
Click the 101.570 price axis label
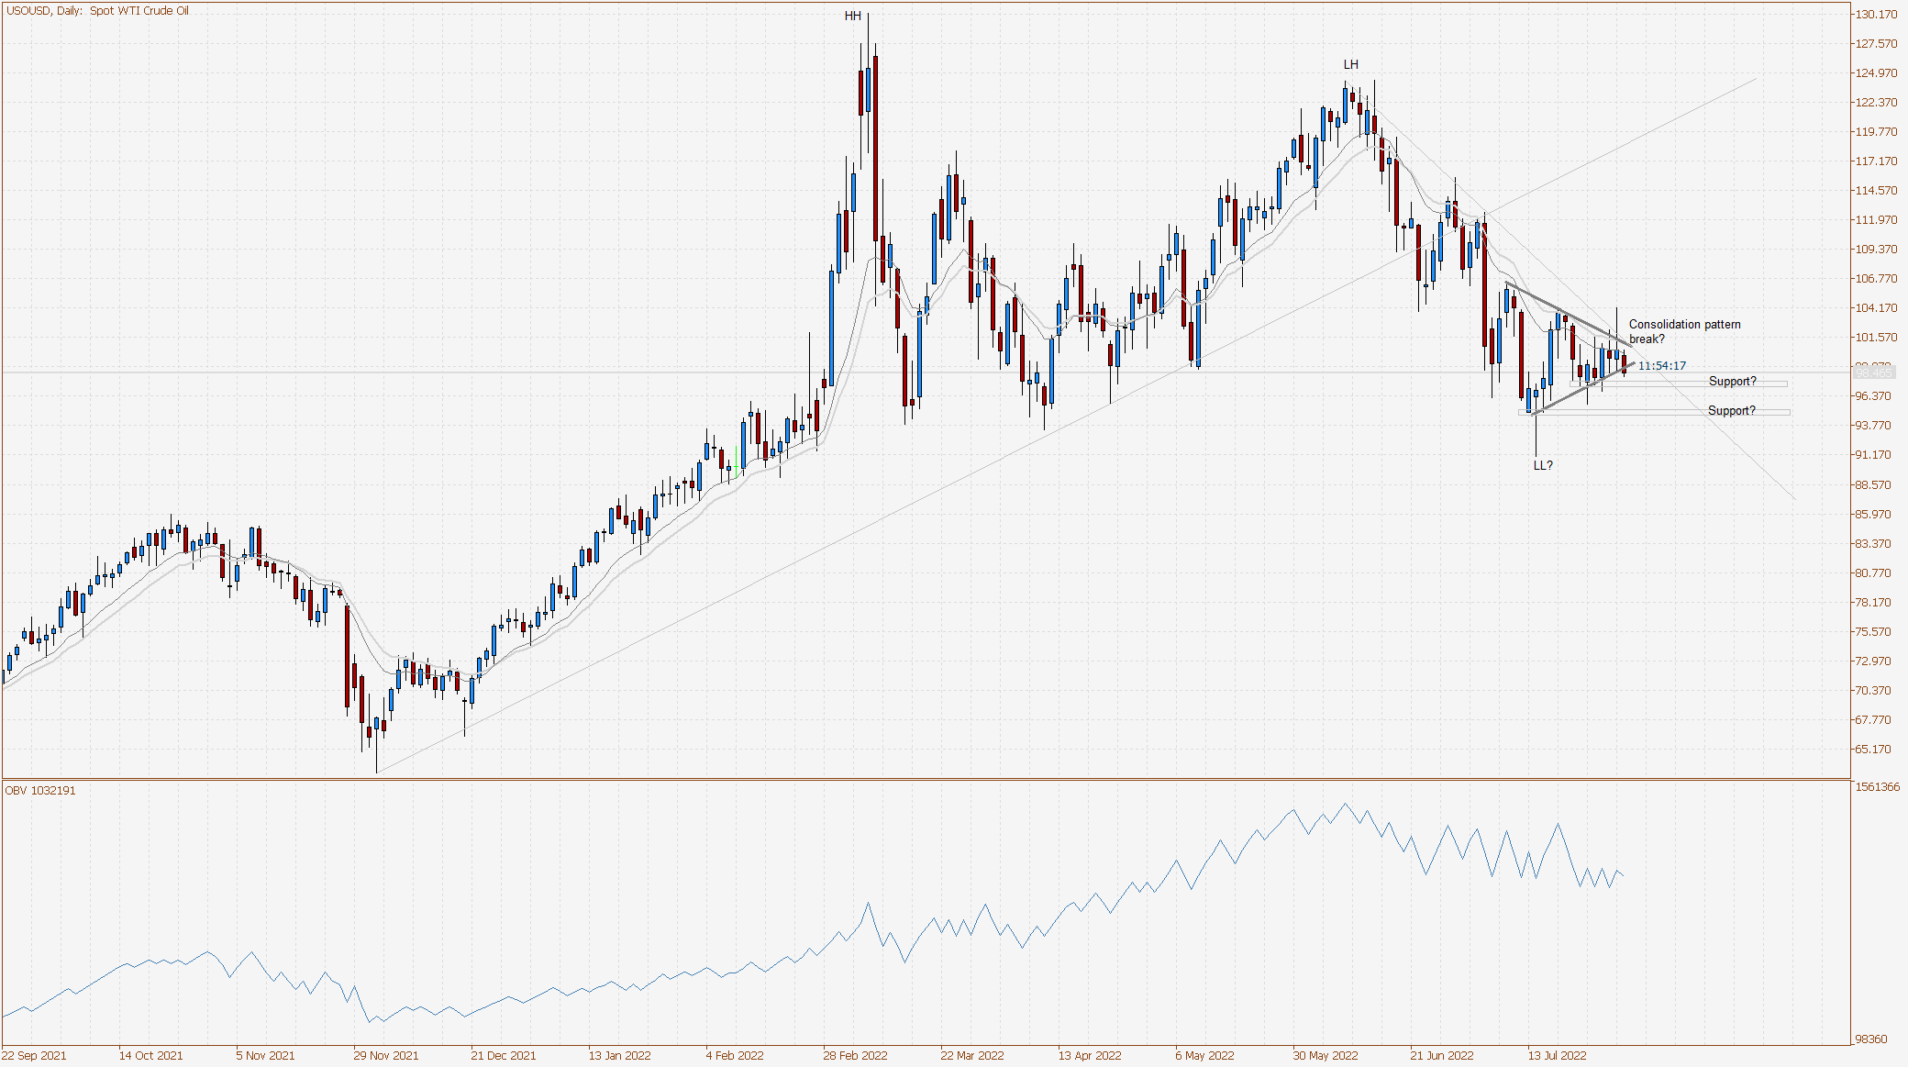pyautogui.click(x=1876, y=337)
